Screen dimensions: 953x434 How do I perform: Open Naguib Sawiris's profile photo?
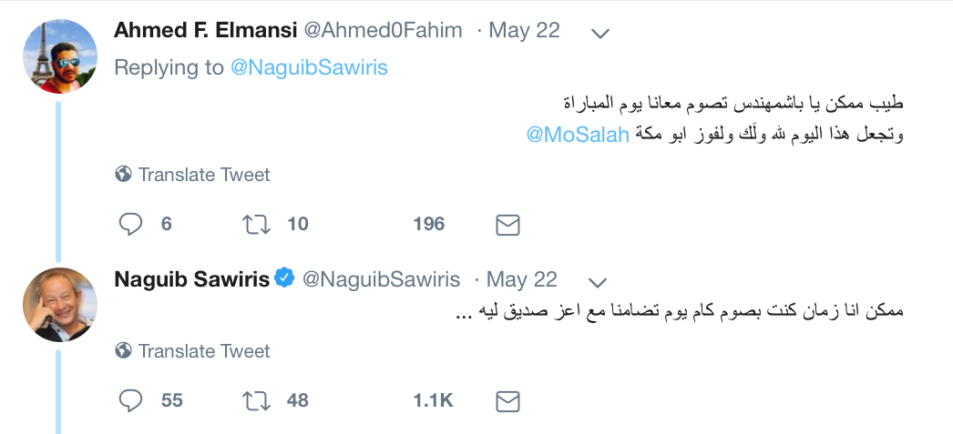point(60,305)
